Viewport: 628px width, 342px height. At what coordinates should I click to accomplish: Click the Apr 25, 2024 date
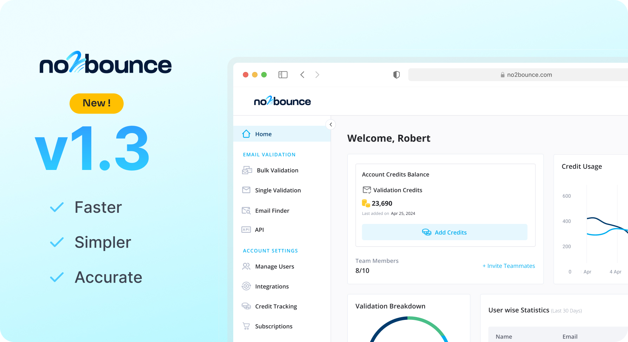(403, 213)
